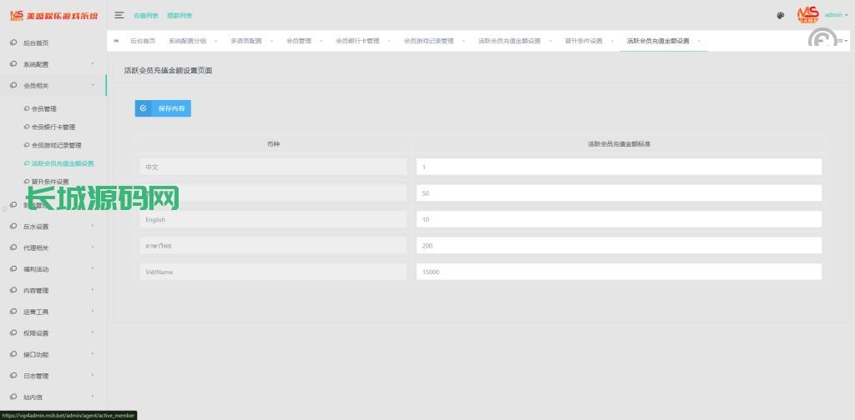Click the MS Game avatar logo
Viewport: 855px width, 420px height.
pyautogui.click(x=807, y=14)
